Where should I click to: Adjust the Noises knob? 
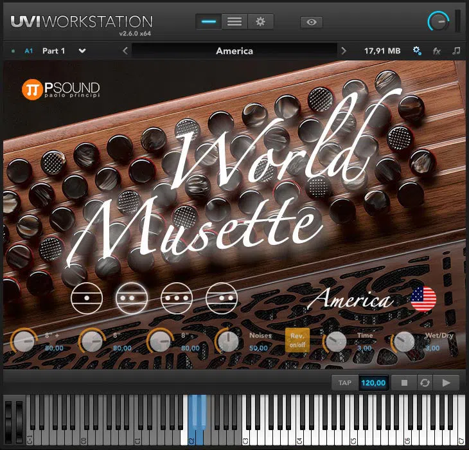(x=228, y=341)
